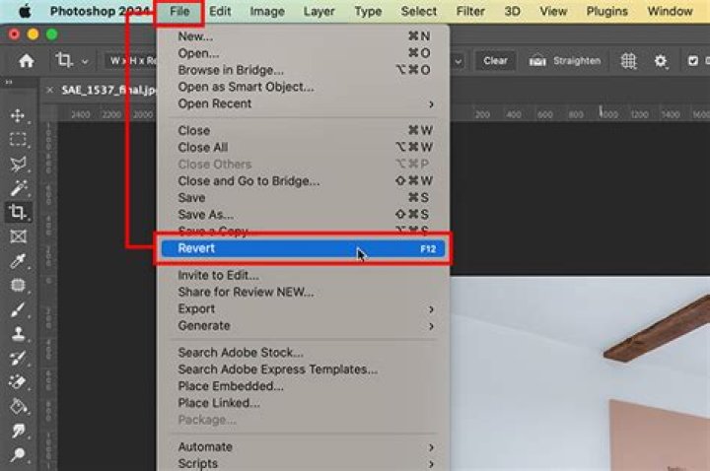710x471 pixels.
Task: Open the crop tool preset dropdown
Action: 71,61
